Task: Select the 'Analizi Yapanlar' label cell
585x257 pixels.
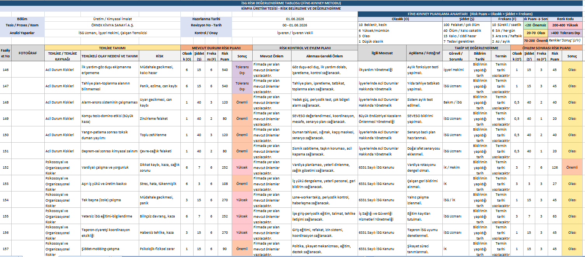Action: (x=23, y=33)
